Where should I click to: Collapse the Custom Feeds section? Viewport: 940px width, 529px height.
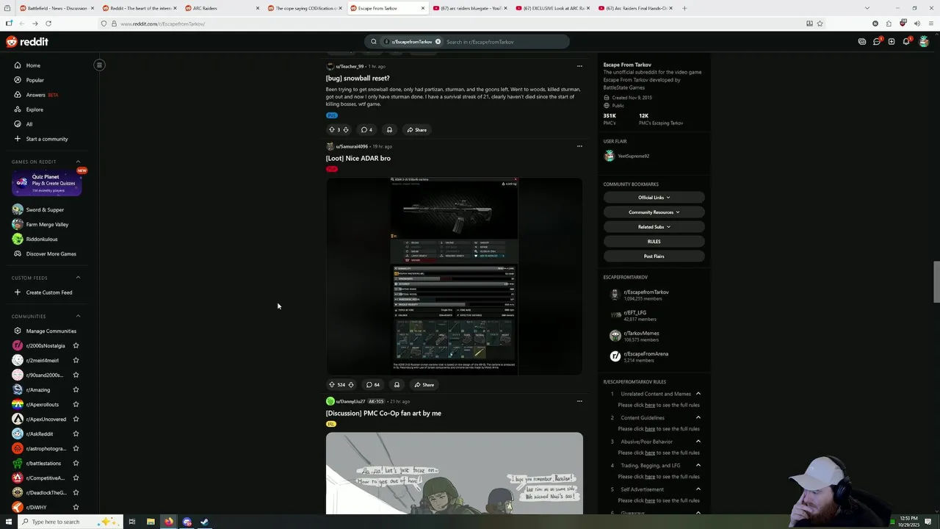click(78, 278)
